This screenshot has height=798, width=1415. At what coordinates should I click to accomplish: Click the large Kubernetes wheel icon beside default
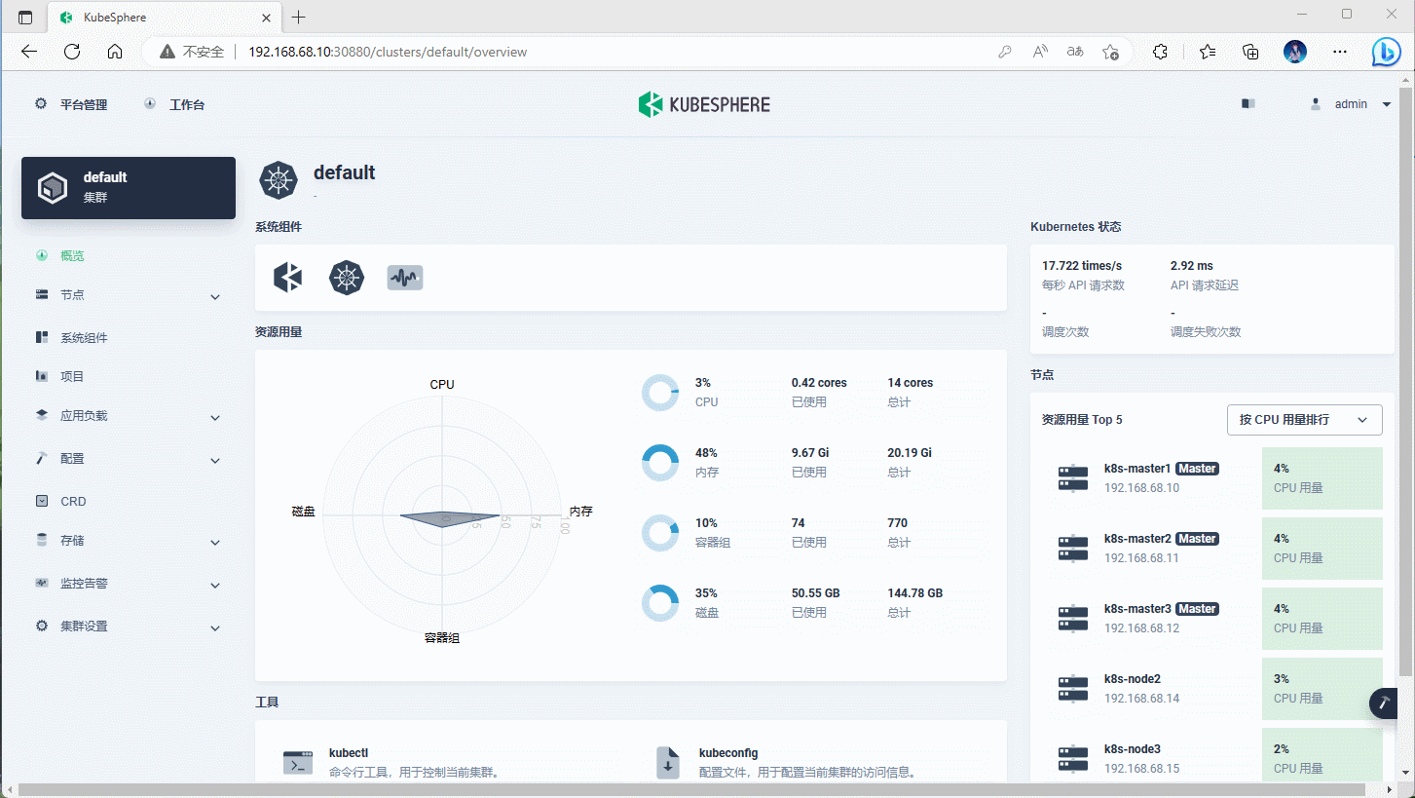click(279, 180)
